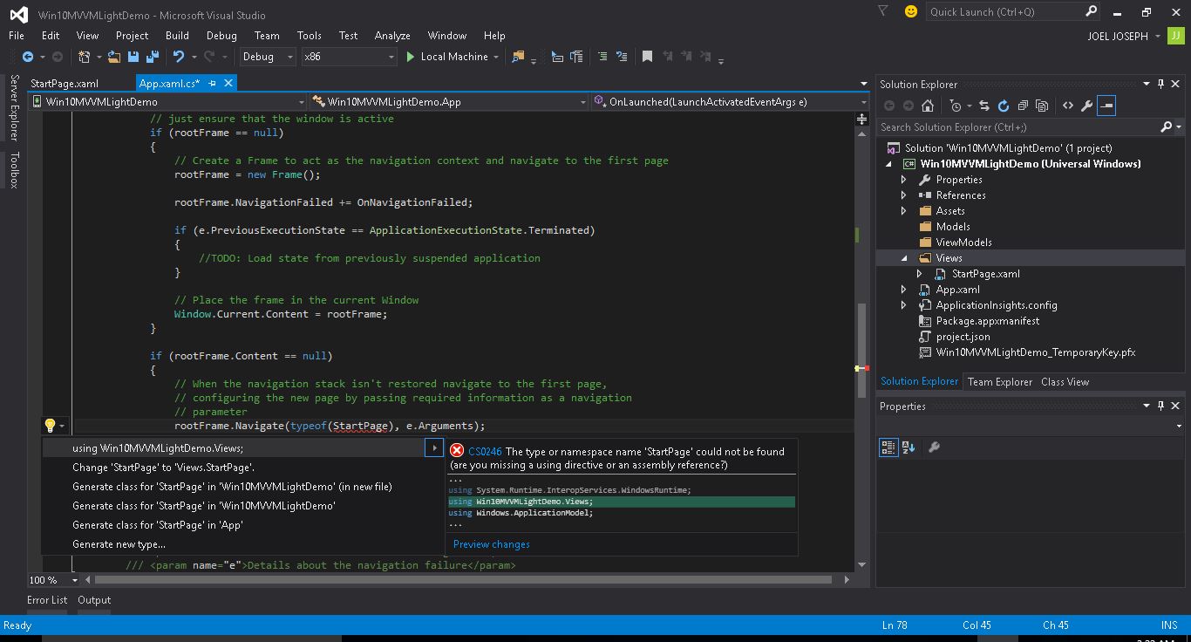Click View Code icon in Solution Explorer
This screenshot has height=642, width=1191.
click(x=1068, y=106)
